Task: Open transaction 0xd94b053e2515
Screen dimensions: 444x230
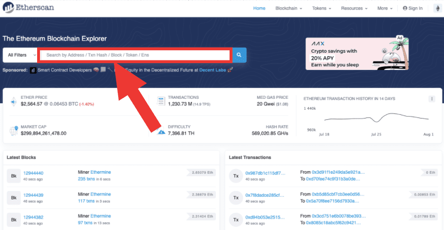Action: click(x=265, y=217)
